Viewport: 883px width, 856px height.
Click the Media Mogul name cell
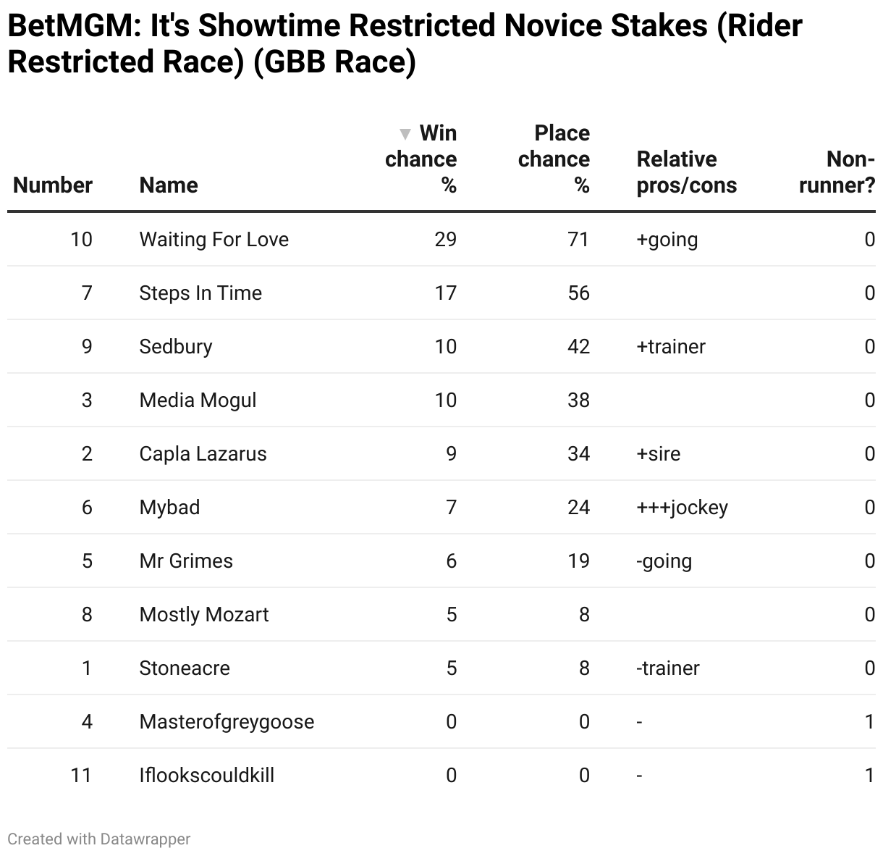coord(198,400)
